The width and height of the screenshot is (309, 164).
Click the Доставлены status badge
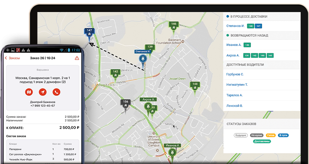click(x=262, y=141)
